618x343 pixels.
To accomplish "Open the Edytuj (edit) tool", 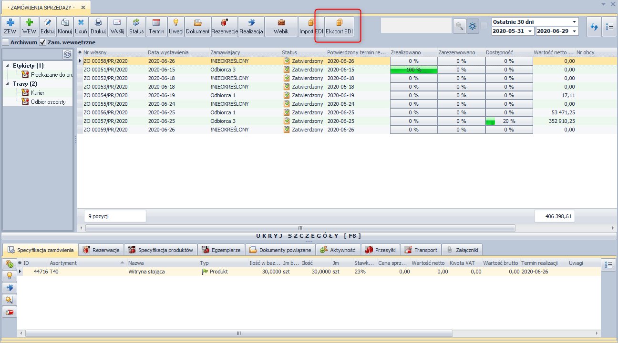I will [x=48, y=26].
